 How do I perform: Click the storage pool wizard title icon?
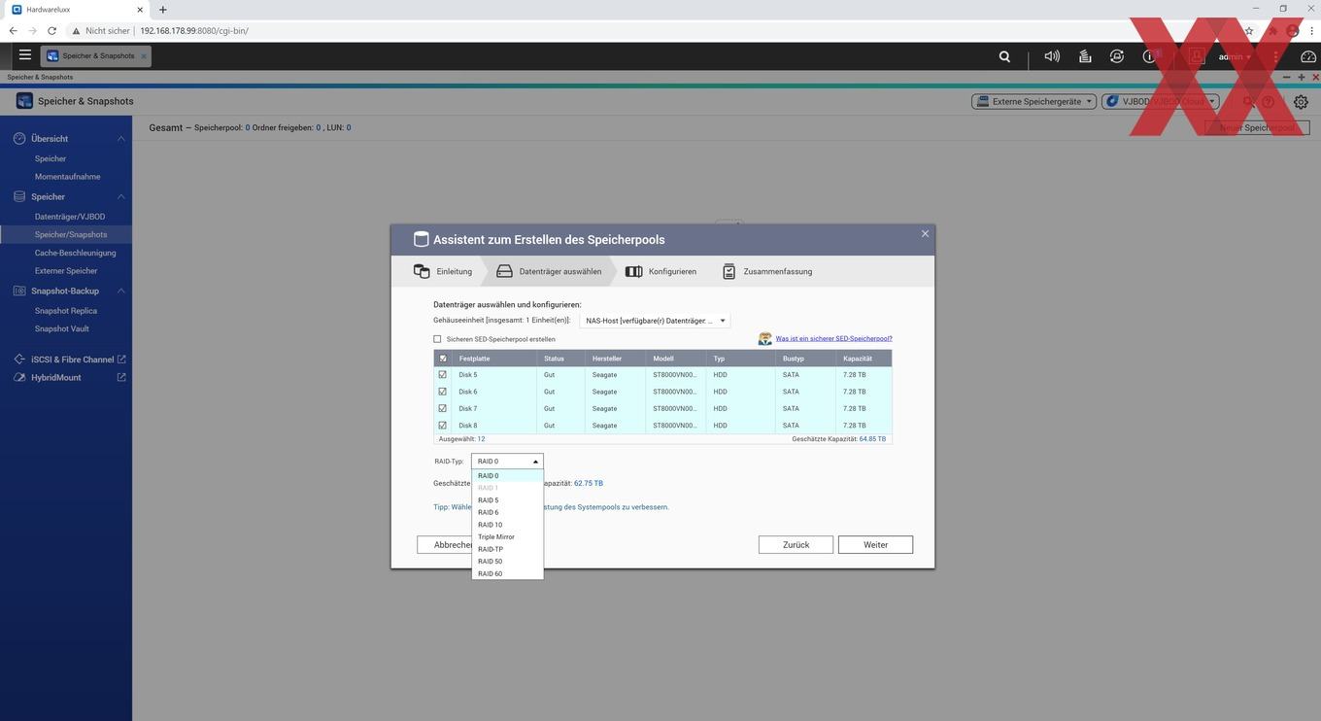coord(421,240)
